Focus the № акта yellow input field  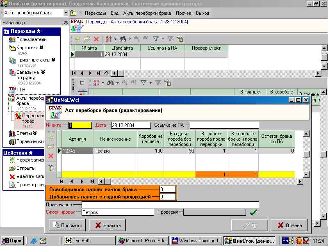point(80,125)
